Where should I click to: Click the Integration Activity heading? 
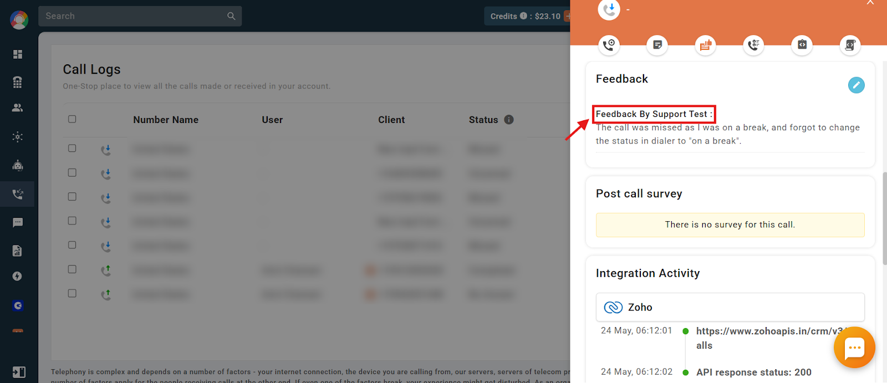click(x=648, y=273)
